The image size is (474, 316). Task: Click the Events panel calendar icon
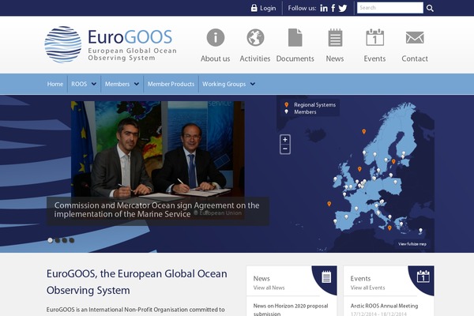423,276
